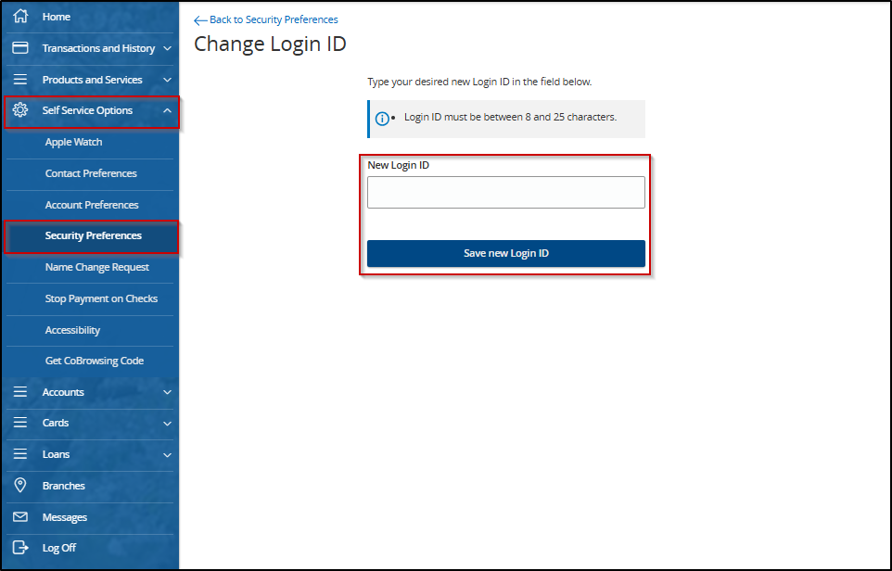Screen dimensions: 892x571
Task: Open Messages via the envelope icon
Action: coord(20,516)
